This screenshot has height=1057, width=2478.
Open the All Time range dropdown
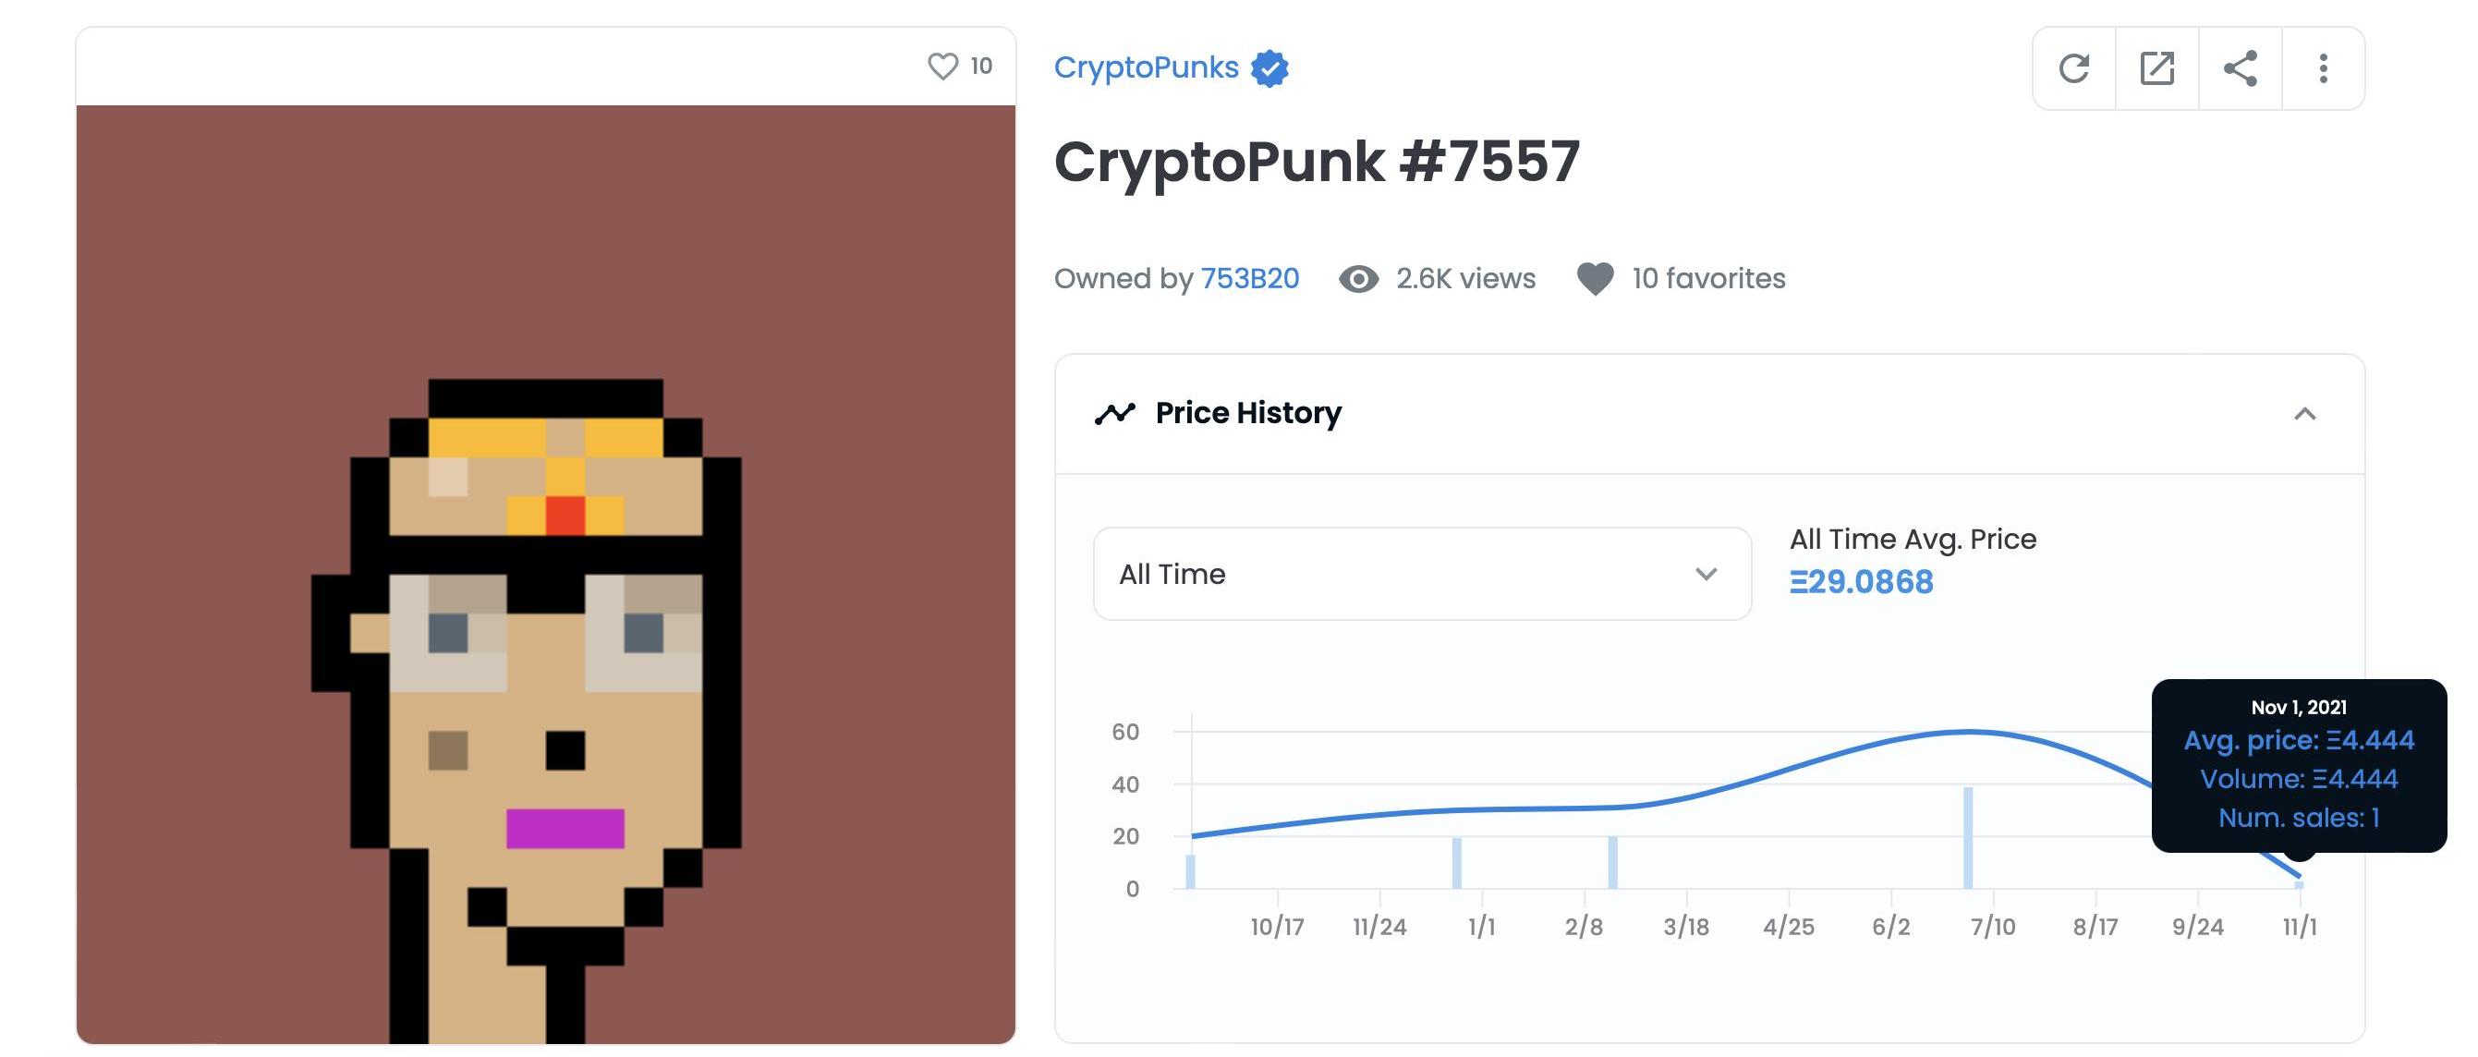1422,574
